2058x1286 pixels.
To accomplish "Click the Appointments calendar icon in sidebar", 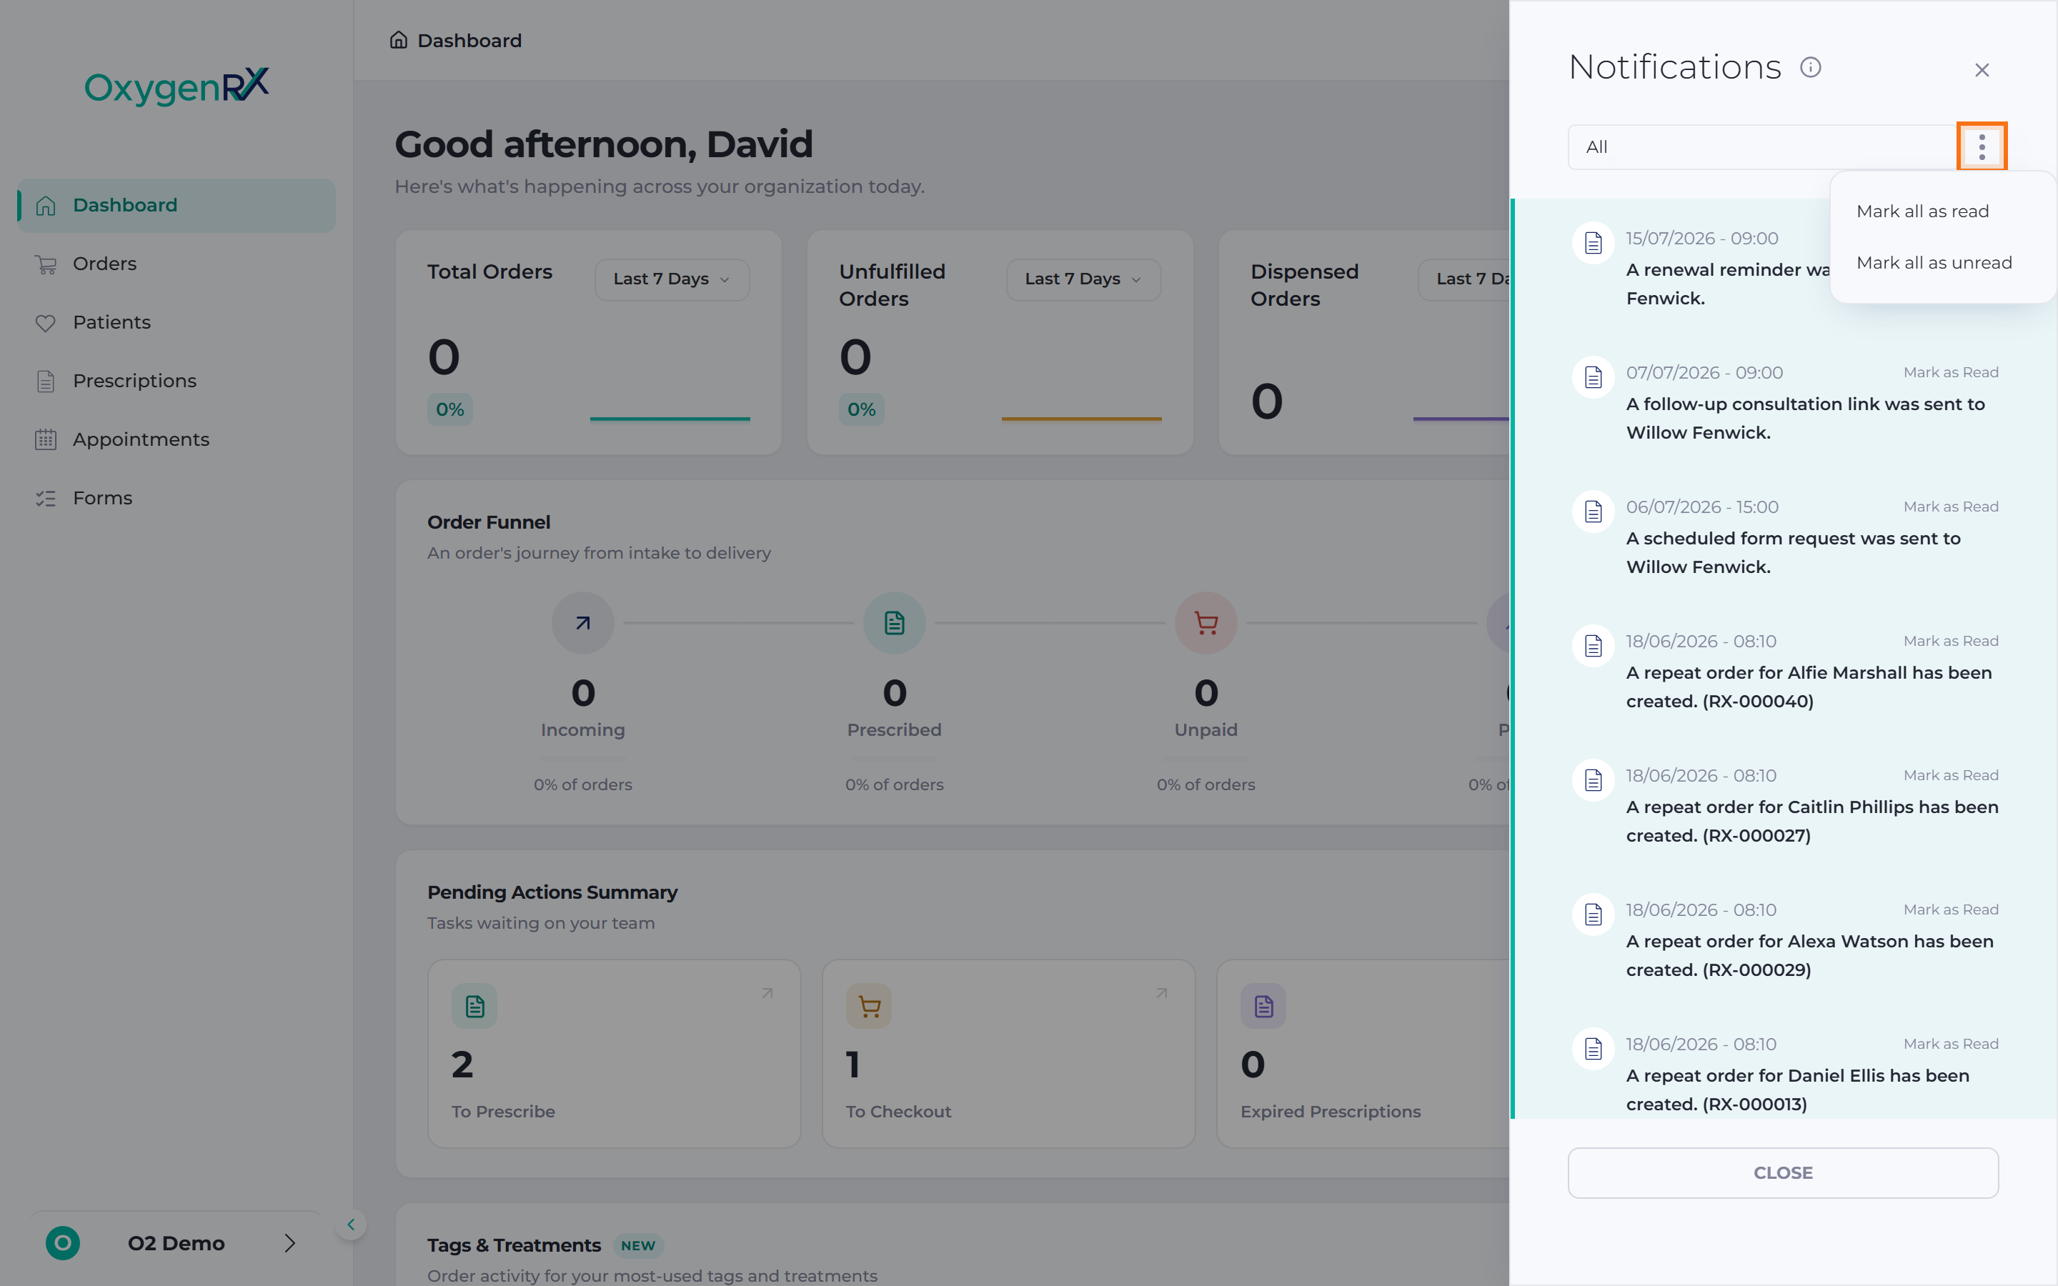I will click(46, 439).
